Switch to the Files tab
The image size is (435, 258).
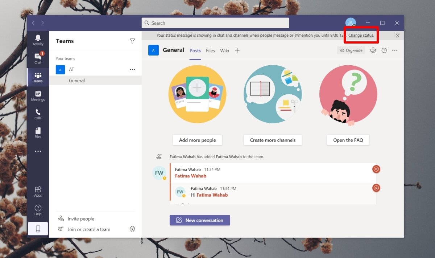click(210, 50)
